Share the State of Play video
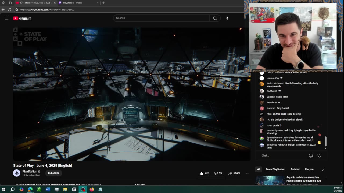The height and width of the screenshot is (193, 344). (x=234, y=173)
